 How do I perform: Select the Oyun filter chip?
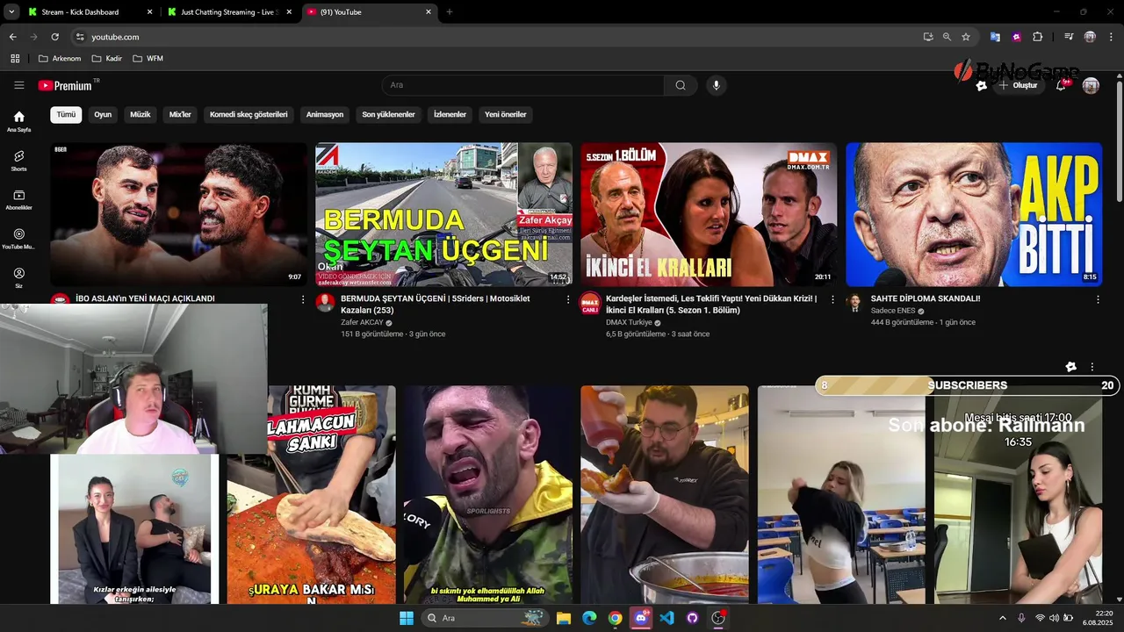[x=103, y=114]
